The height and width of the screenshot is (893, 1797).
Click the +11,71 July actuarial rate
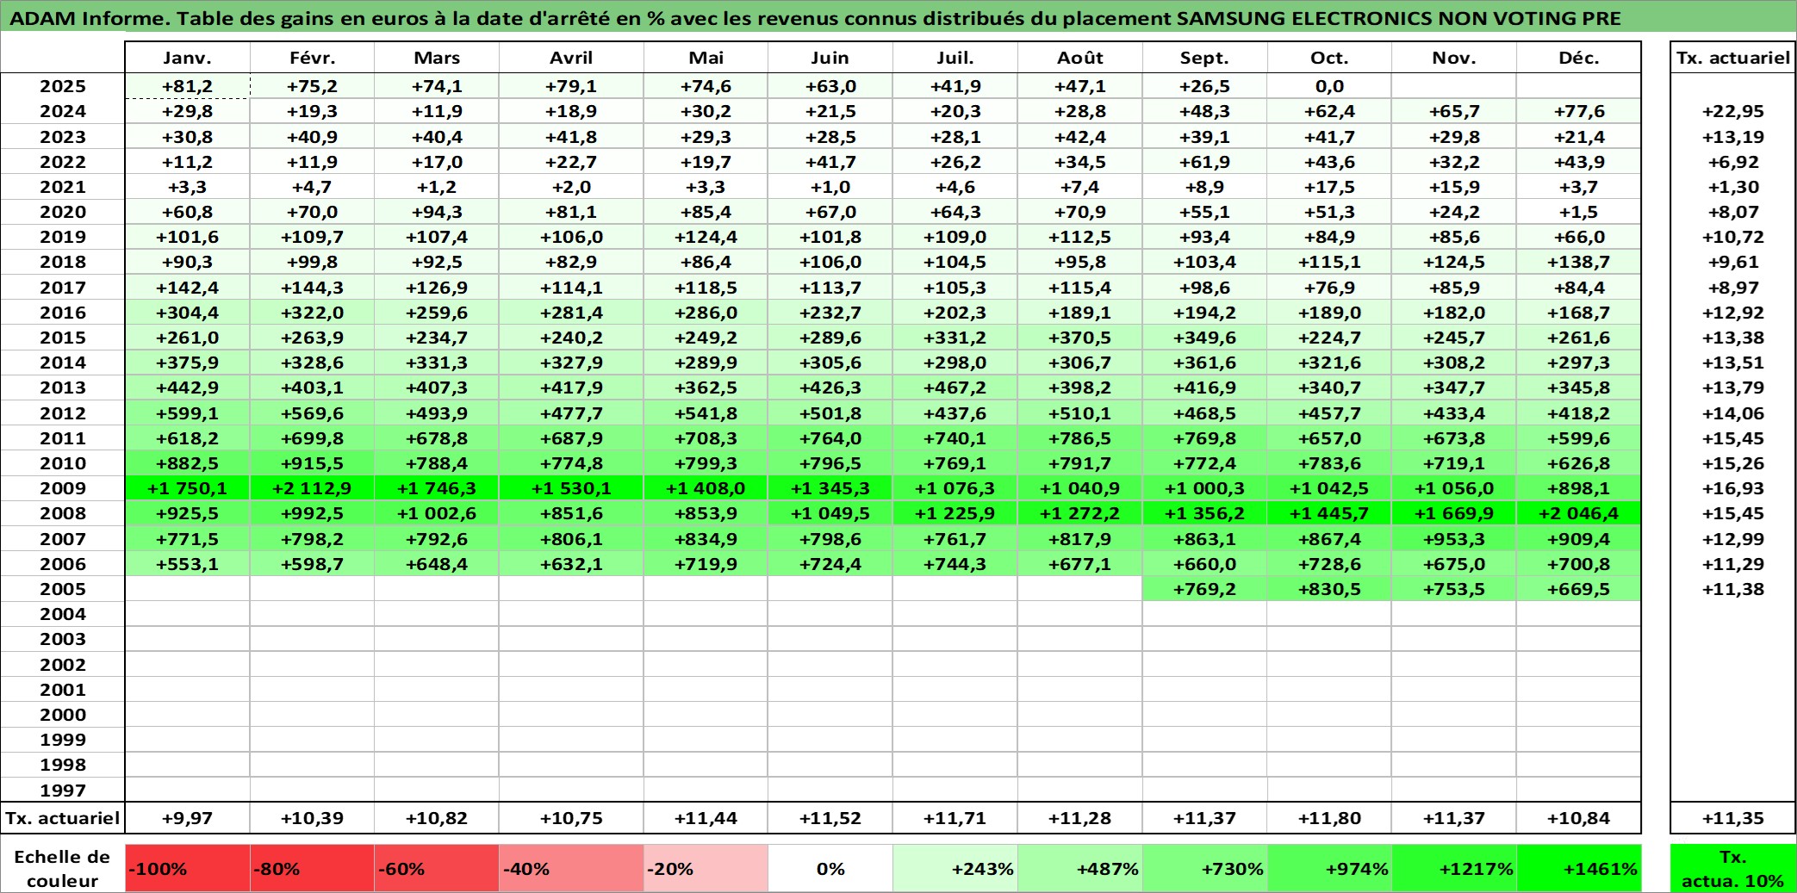(x=954, y=818)
